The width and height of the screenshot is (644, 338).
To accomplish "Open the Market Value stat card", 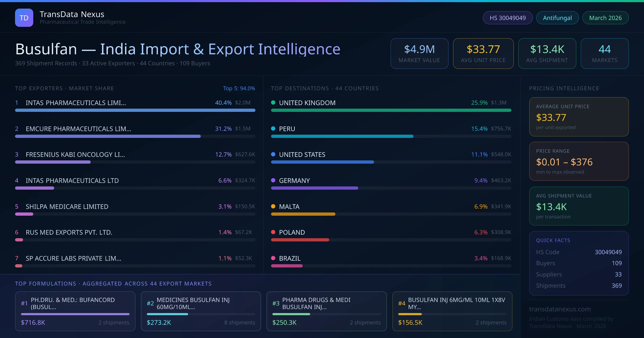I will pos(419,53).
